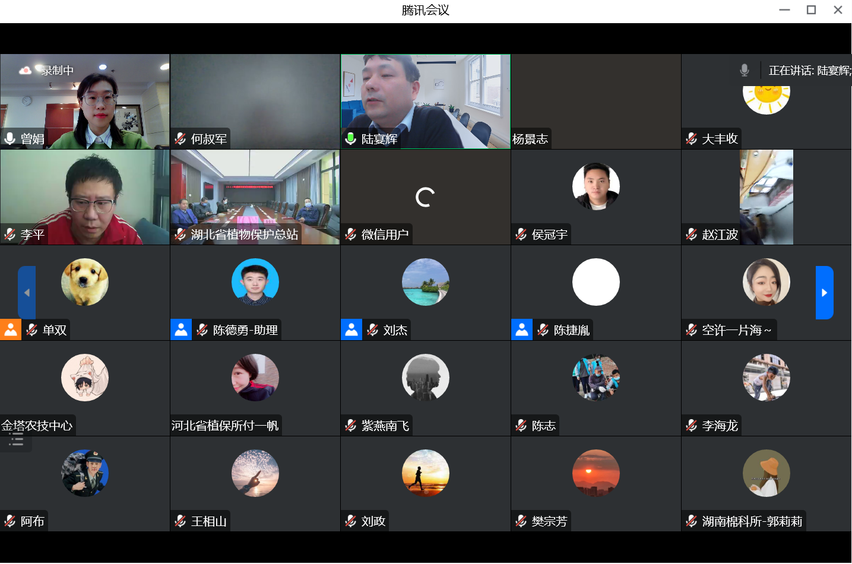Click 空许一片海~'s profile avatar

767,282
